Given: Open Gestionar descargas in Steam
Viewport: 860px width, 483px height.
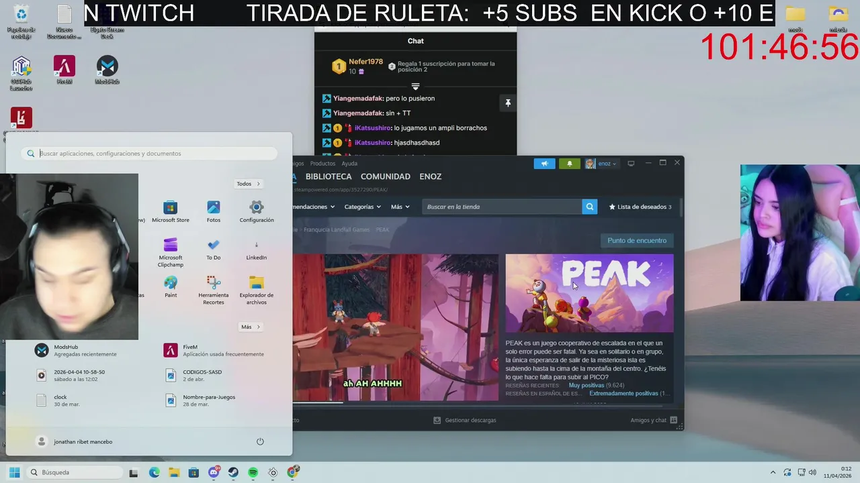Looking at the screenshot, I should click(x=465, y=420).
